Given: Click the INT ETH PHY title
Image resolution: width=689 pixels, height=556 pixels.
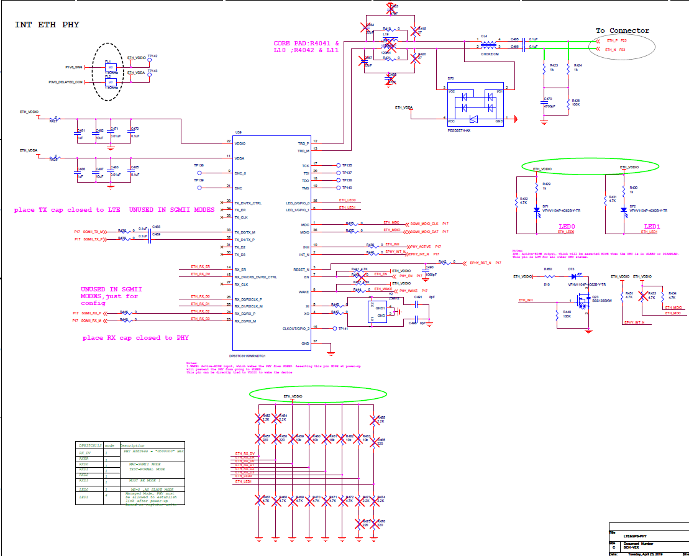Looking at the screenshot, I should (47, 25).
